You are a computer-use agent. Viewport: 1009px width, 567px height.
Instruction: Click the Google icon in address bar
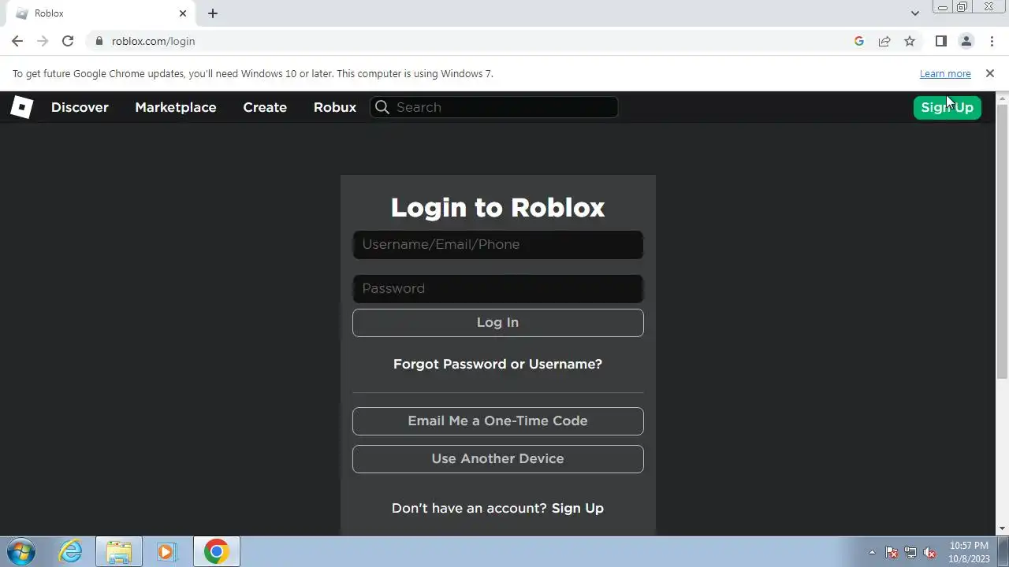pyautogui.click(x=859, y=41)
